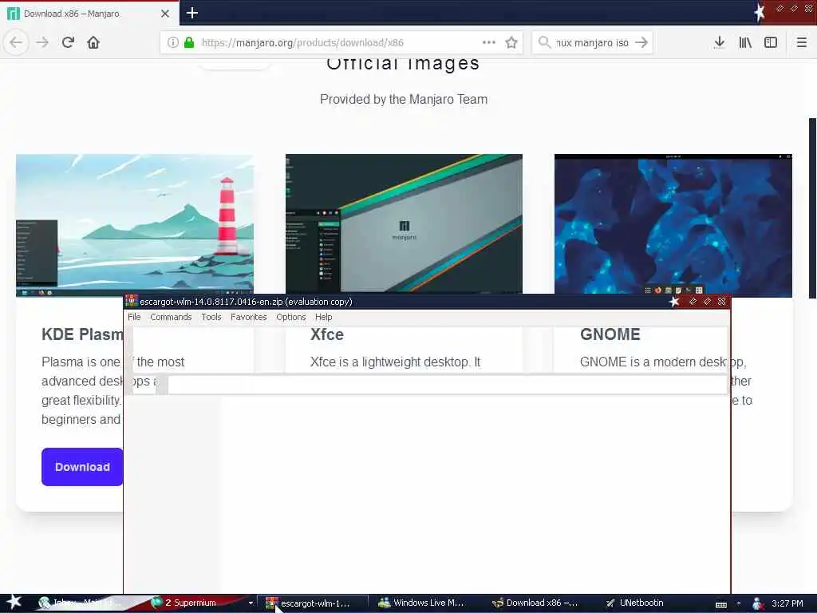Open the WinRAR Favorites menu

point(249,317)
